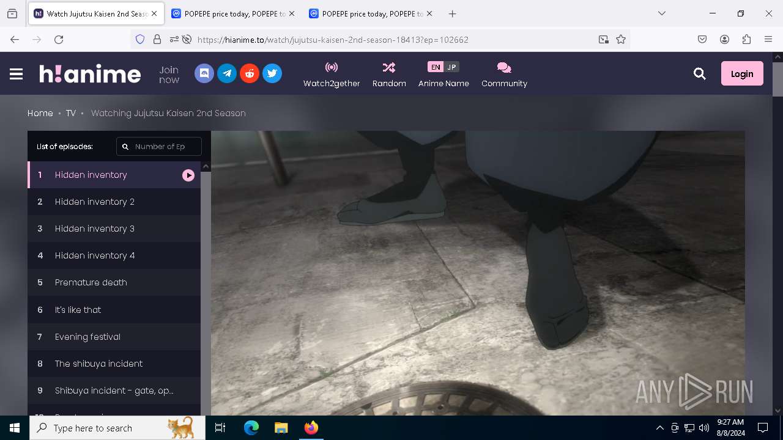Go back to previous page
783x440 pixels.
pyautogui.click(x=15, y=39)
